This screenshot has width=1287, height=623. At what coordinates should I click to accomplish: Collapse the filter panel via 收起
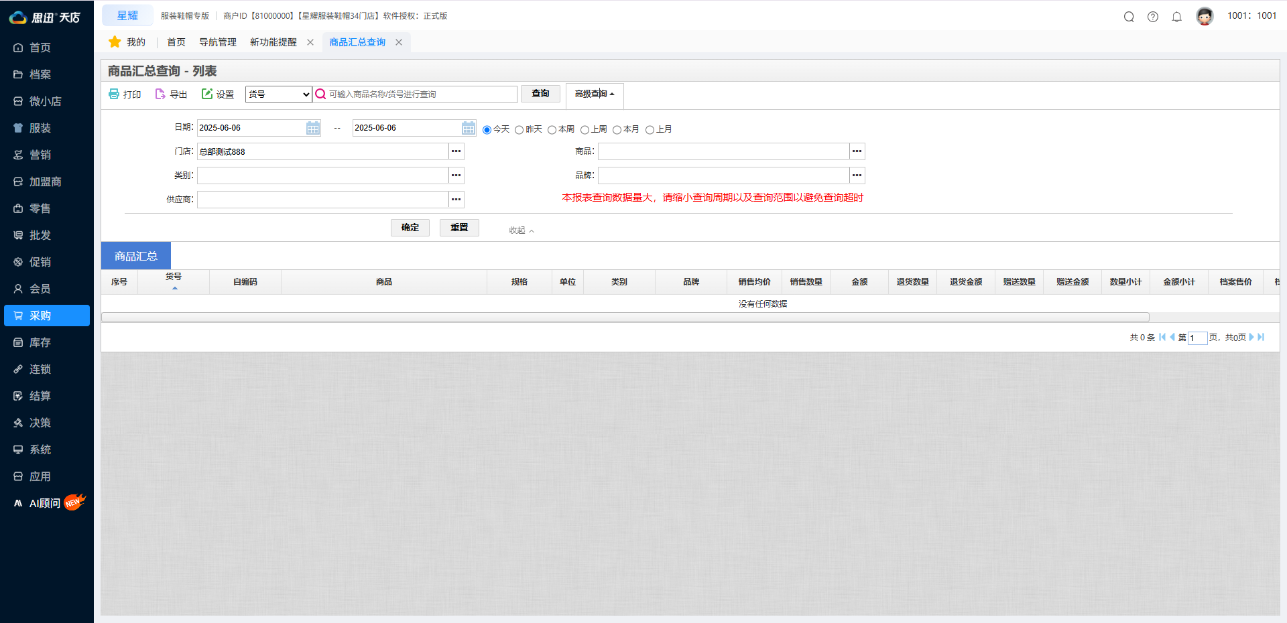point(521,230)
